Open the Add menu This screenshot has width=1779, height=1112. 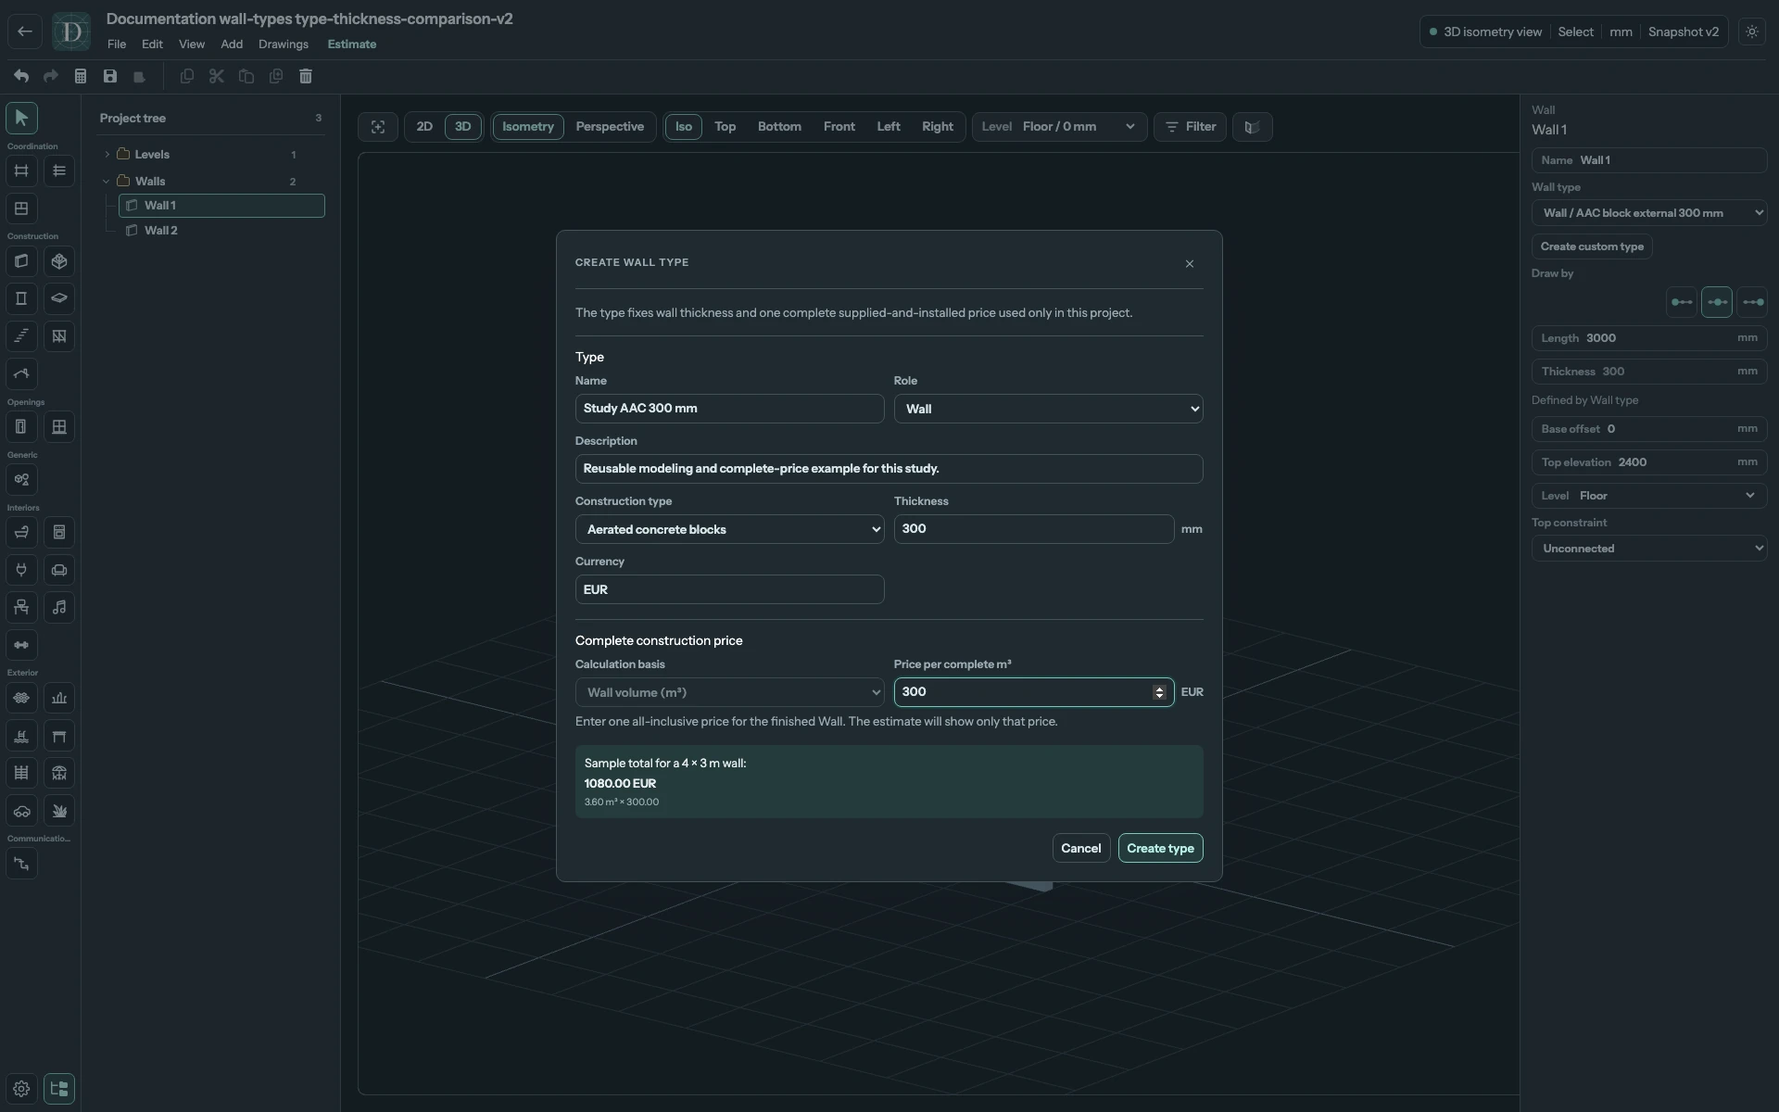(232, 44)
